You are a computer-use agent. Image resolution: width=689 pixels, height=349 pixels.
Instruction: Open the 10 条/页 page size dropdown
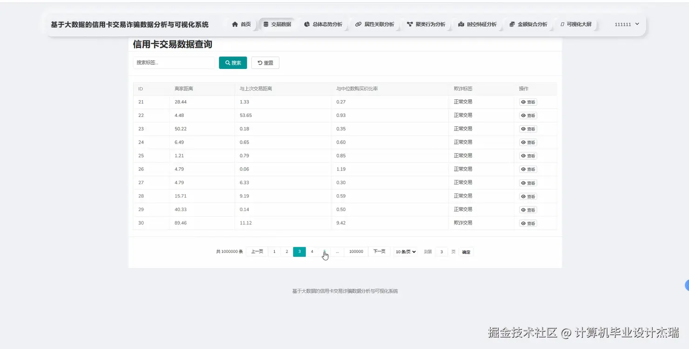point(405,252)
